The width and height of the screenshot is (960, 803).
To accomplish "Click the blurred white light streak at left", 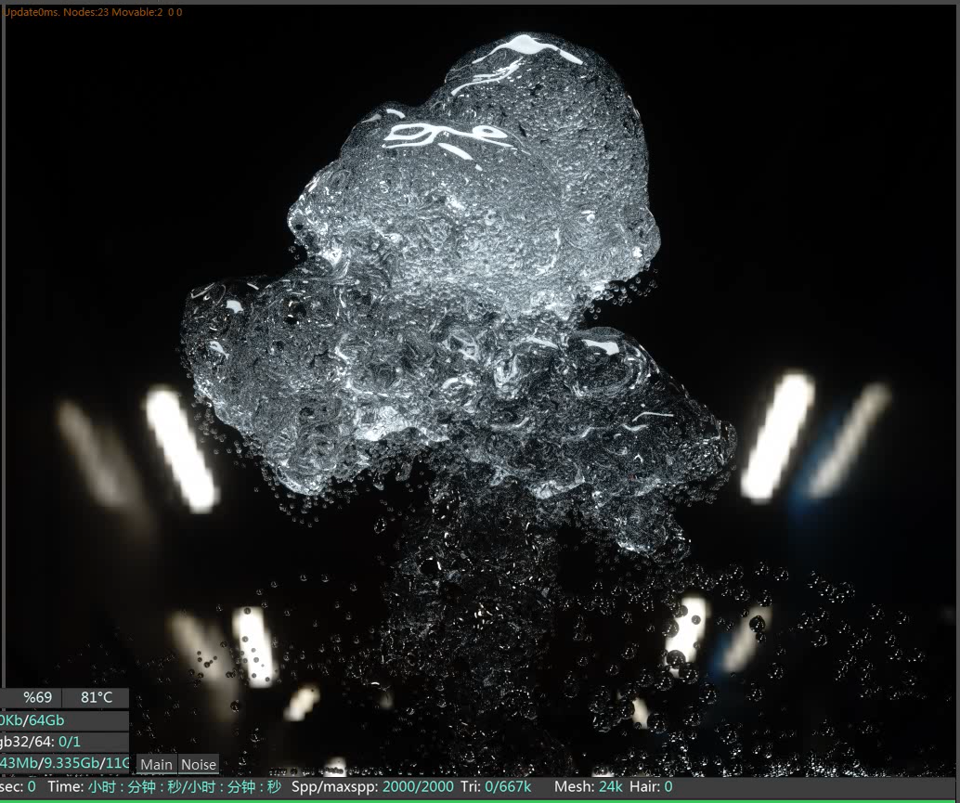I will point(180,448).
